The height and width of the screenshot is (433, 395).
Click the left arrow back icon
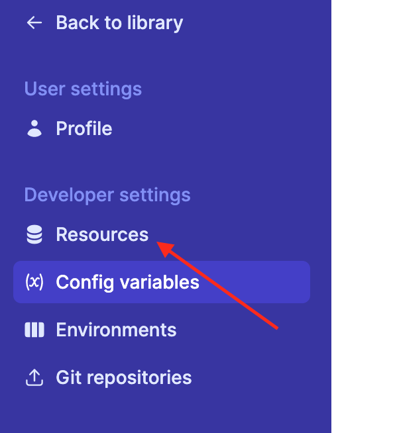[x=34, y=23]
